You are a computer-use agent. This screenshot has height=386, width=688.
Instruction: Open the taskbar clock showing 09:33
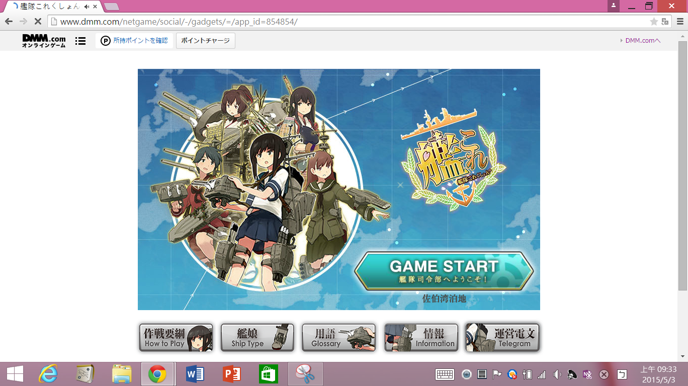pos(658,374)
